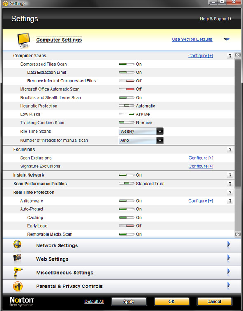Image resolution: width=243 pixels, height=311 pixels.
Task: Click the Parental & Privacy Controls family icon
Action: tap(18, 286)
